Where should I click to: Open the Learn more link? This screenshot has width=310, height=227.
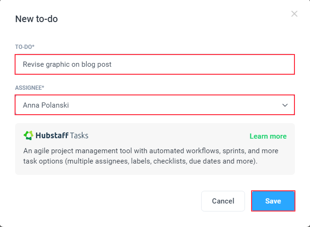[x=268, y=136]
